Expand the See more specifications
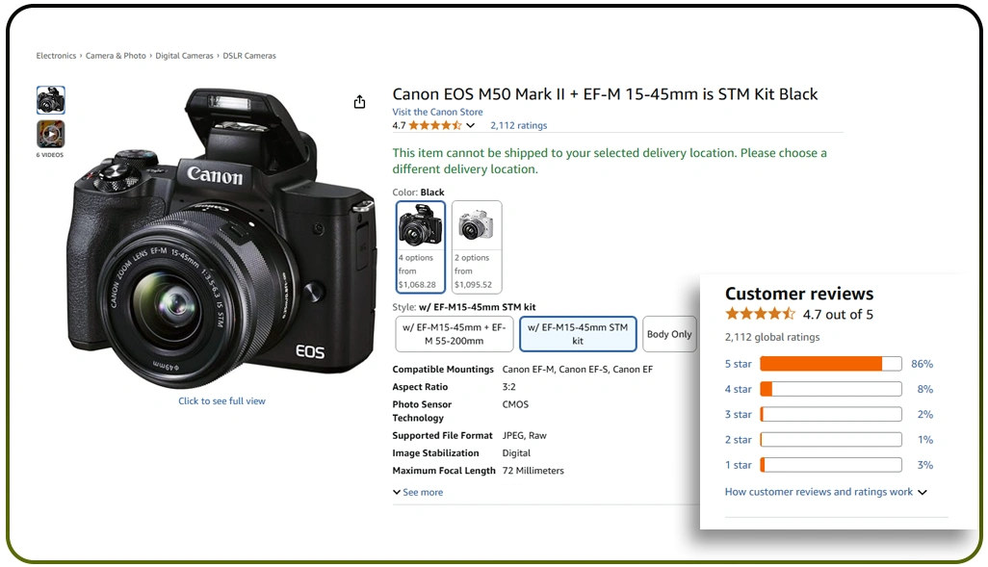988x567 pixels. pos(418,492)
